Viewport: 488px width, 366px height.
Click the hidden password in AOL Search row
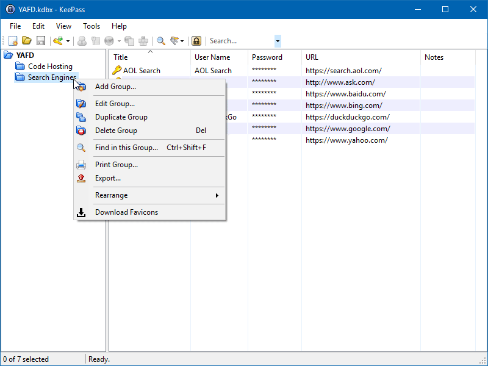pos(264,70)
